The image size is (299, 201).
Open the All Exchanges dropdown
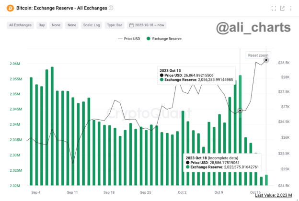click(x=20, y=25)
